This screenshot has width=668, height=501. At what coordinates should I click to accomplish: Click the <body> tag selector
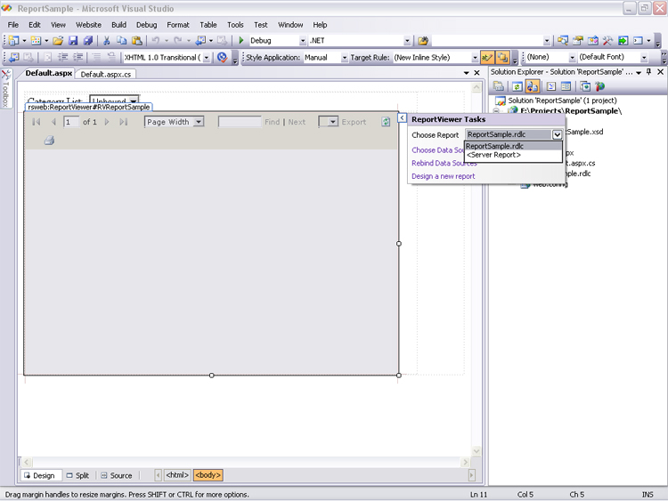pos(208,475)
